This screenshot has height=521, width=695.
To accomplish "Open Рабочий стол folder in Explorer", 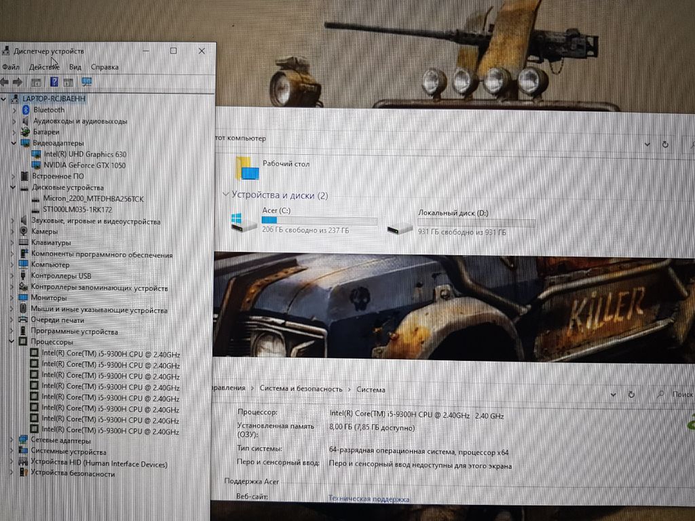I will (x=271, y=167).
